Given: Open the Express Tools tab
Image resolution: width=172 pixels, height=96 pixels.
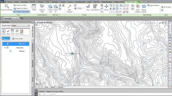Looking at the screenshot, I should [119, 2].
